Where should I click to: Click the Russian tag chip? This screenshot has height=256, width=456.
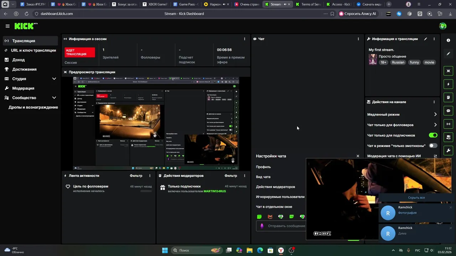pos(398,62)
